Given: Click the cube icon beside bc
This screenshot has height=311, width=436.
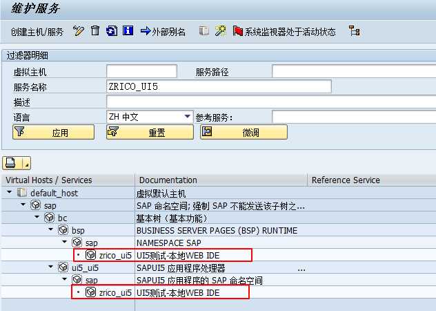Looking at the screenshot, I should [x=49, y=218].
